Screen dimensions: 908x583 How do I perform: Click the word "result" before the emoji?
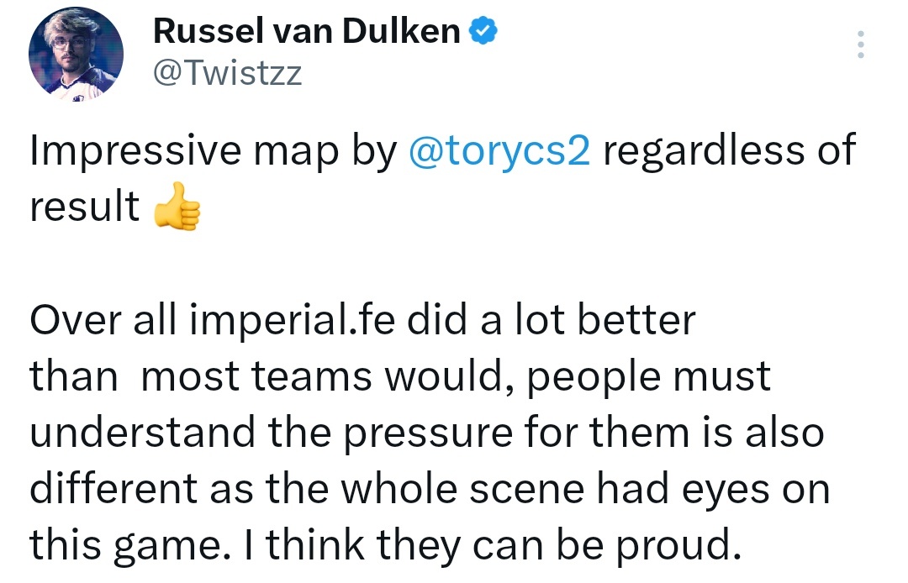click(85, 206)
